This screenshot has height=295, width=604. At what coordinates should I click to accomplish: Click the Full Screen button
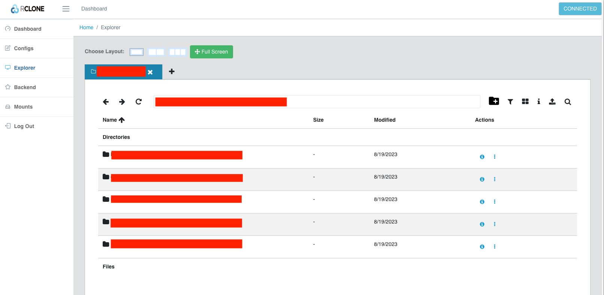[x=211, y=52]
